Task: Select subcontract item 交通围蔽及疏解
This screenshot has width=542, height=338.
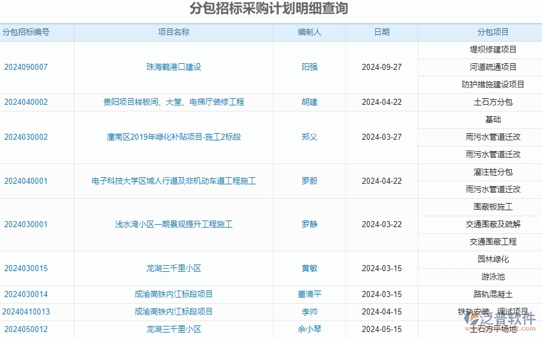Action: [493, 224]
